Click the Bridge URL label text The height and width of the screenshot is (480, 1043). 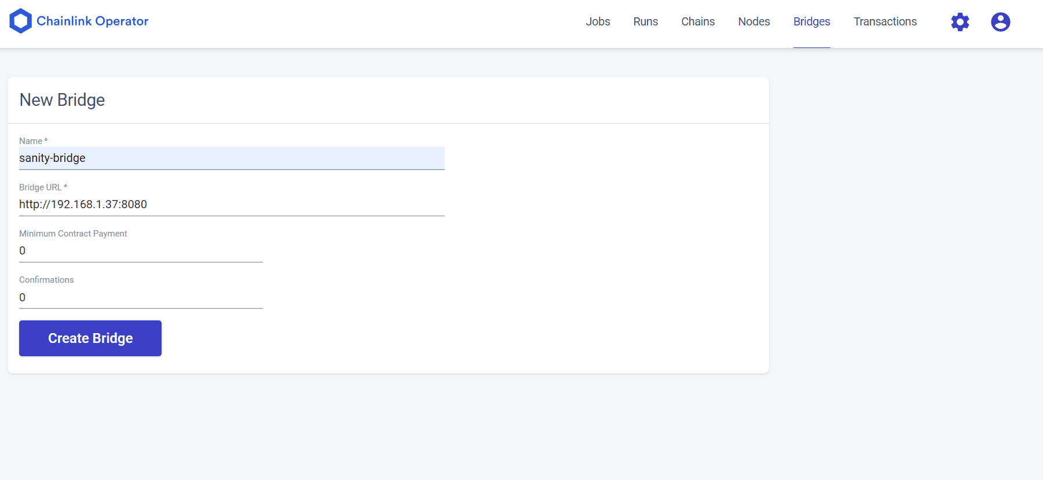pos(41,187)
